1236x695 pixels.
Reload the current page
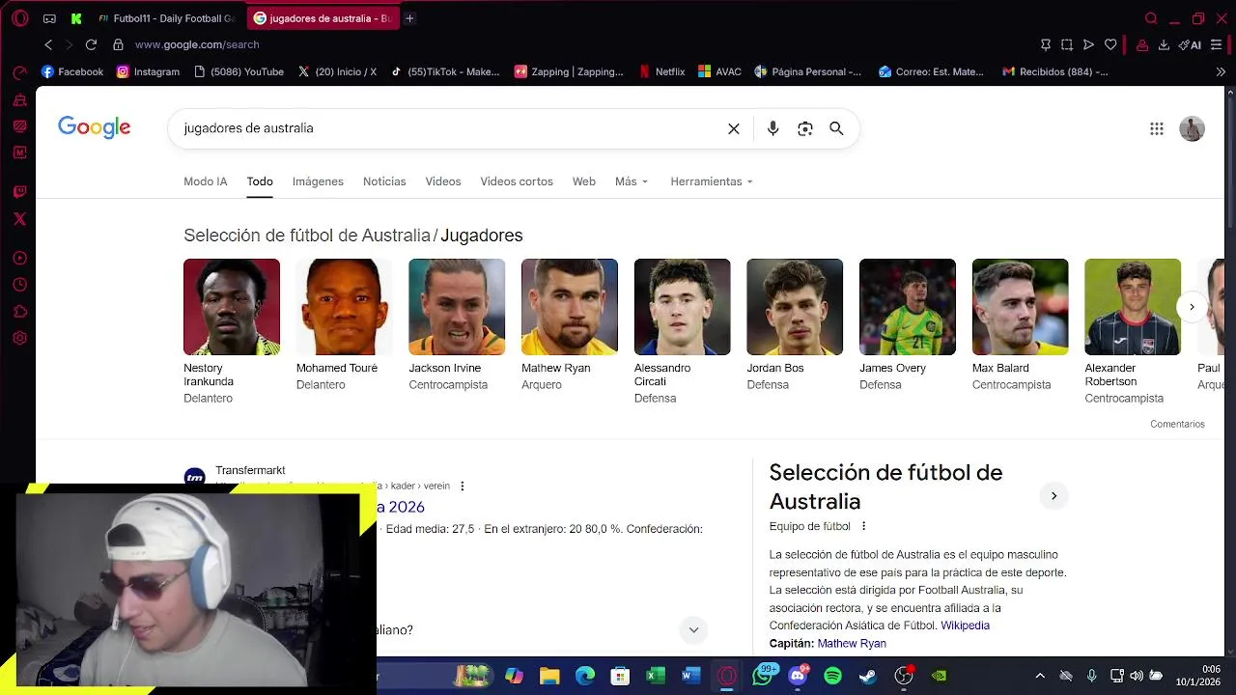[x=91, y=44]
